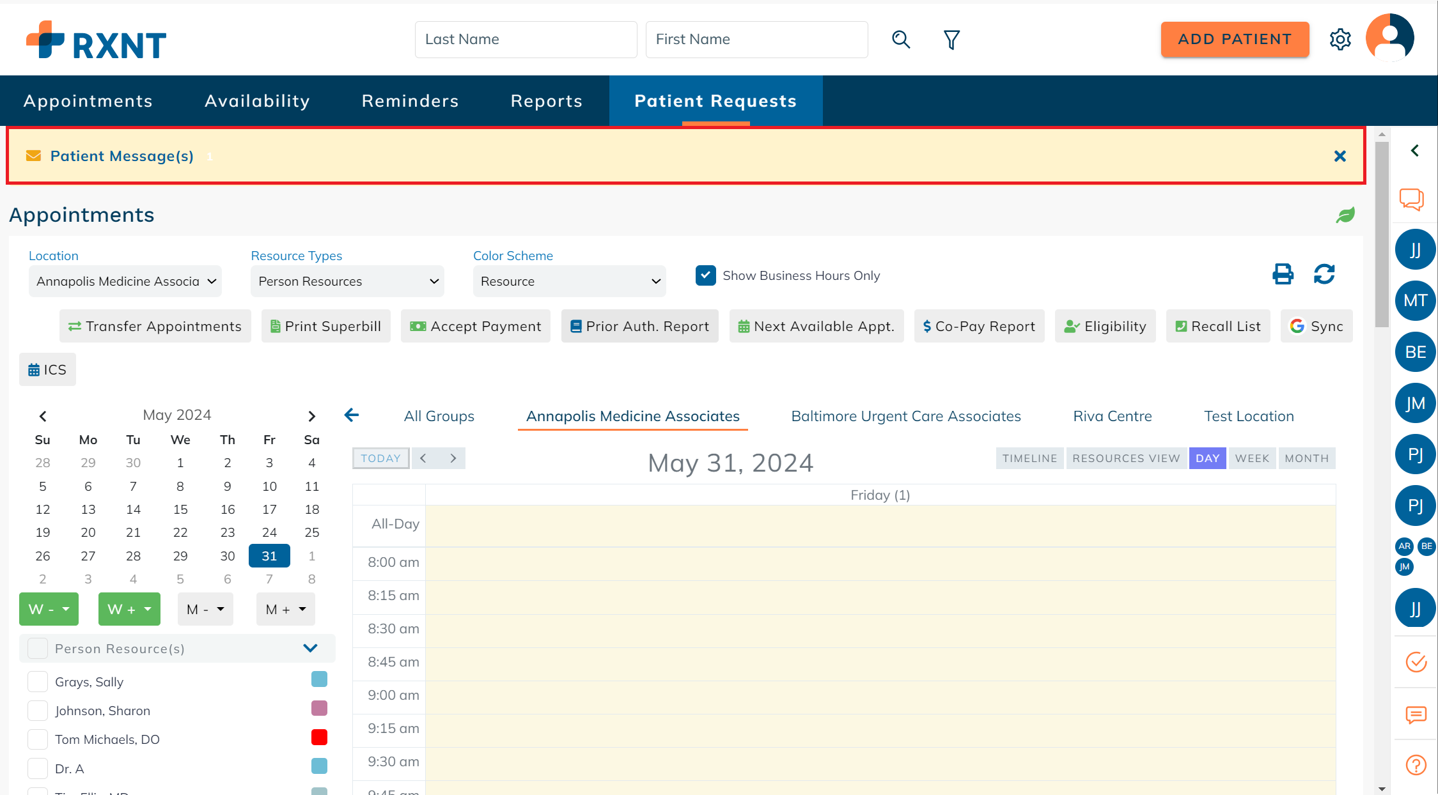Go to next day in scheduler
This screenshot has height=795, width=1438.
point(453,458)
